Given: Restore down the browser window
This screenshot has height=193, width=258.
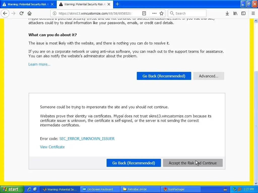Looking at the screenshot, I should 249,4.
